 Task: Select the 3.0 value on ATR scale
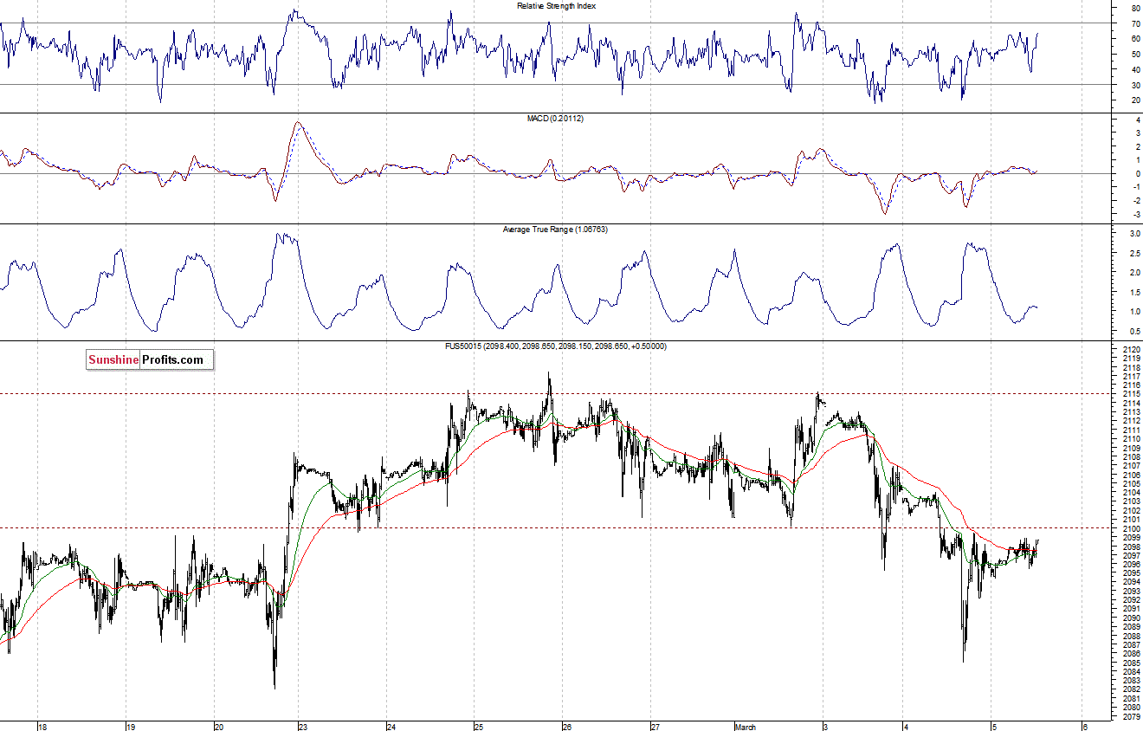point(1133,234)
